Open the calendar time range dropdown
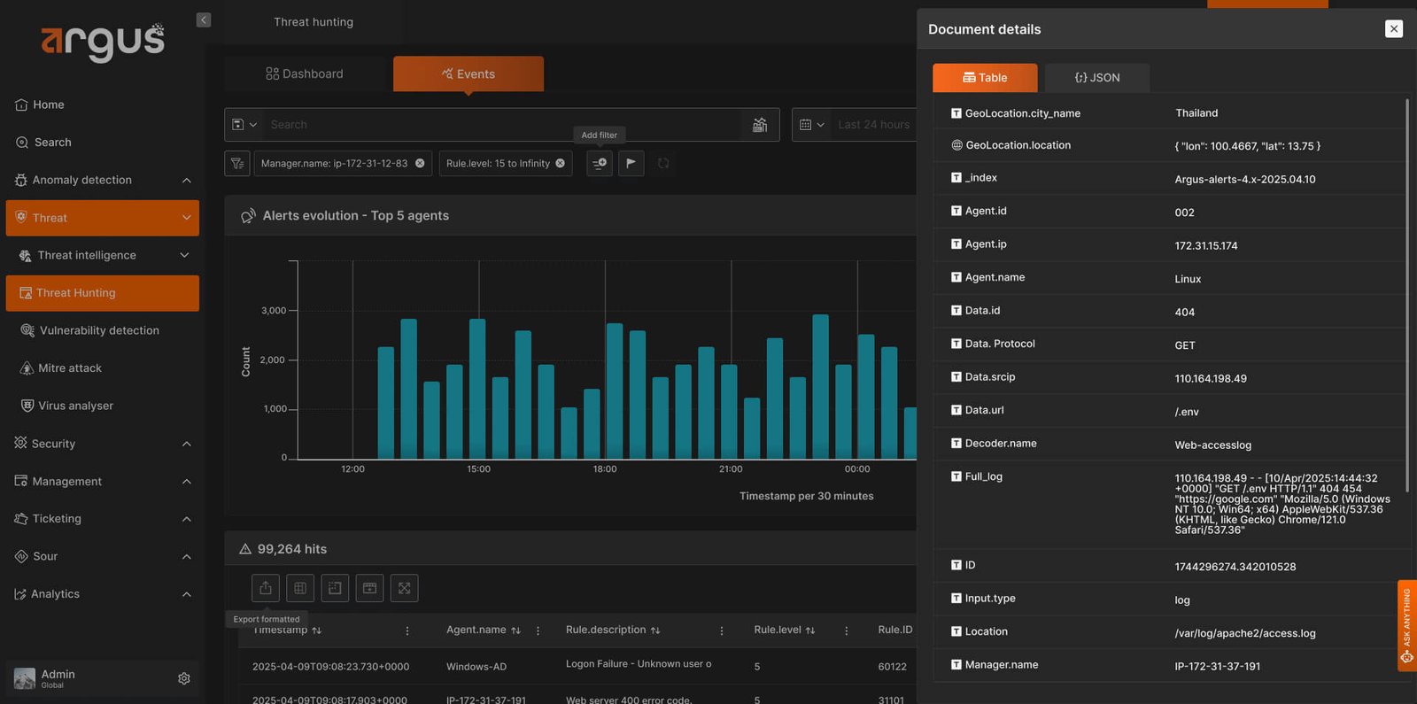 click(811, 125)
